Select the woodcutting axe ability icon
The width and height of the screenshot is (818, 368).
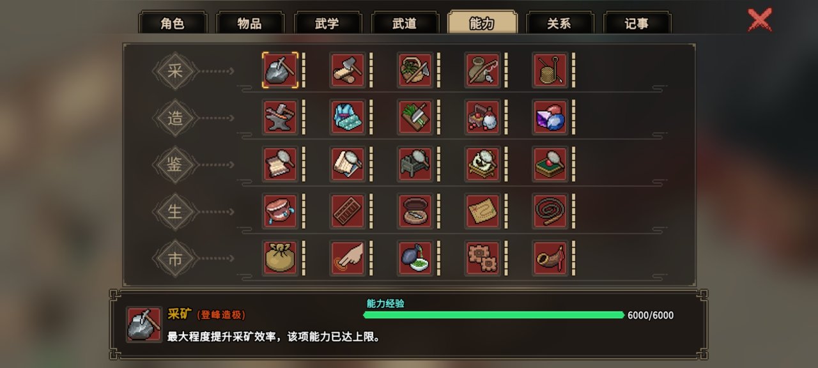click(x=348, y=70)
